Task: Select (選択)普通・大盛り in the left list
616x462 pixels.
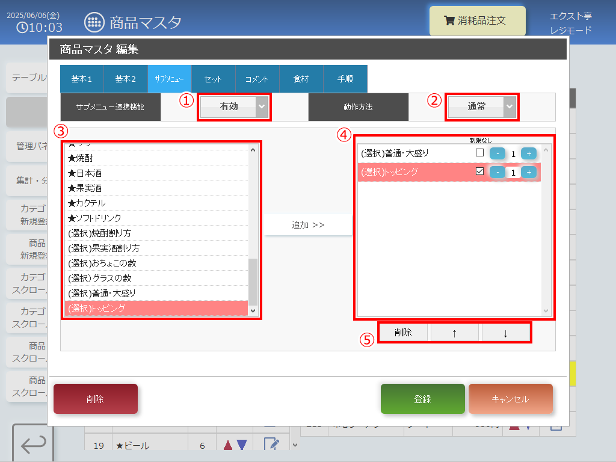Action: [156, 293]
